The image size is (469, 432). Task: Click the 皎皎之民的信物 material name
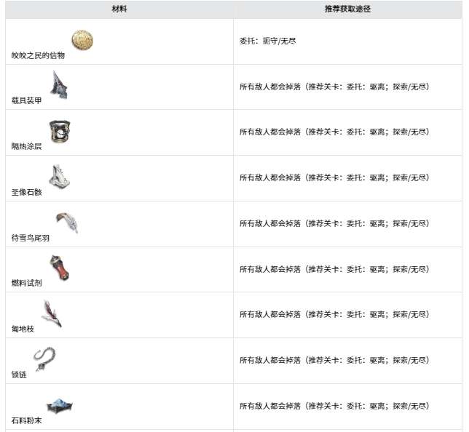(x=38, y=55)
